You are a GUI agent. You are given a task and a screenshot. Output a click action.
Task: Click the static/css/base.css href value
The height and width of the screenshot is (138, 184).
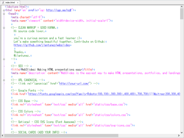tap(109, 105)
